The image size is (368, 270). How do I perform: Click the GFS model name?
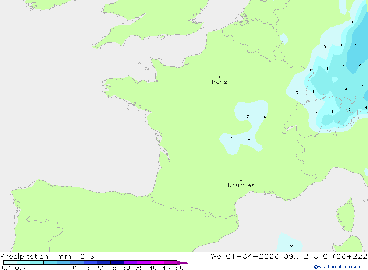87,256
